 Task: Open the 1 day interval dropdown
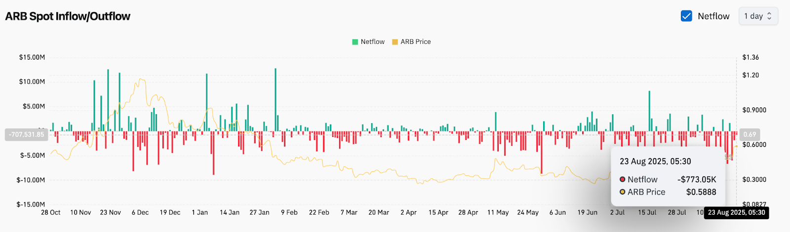(x=758, y=16)
